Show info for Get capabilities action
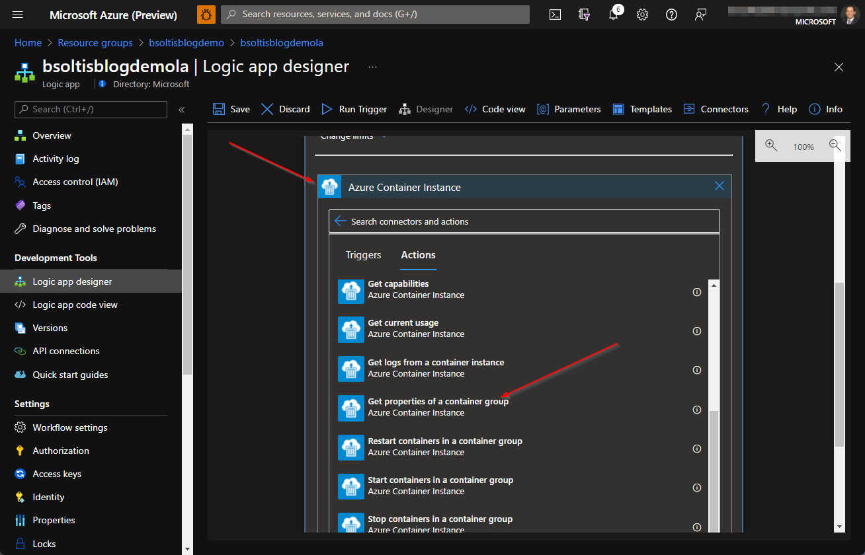Viewport: 865px width, 555px height. [x=696, y=292]
